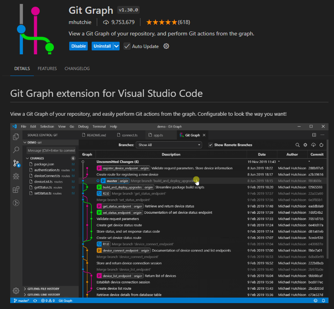Click the Author column header
The image size is (334, 309).
click(x=292, y=154)
